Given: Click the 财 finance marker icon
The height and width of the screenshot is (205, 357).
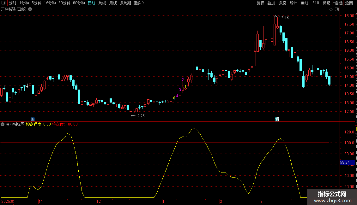Looking at the screenshot, I should [33, 119].
